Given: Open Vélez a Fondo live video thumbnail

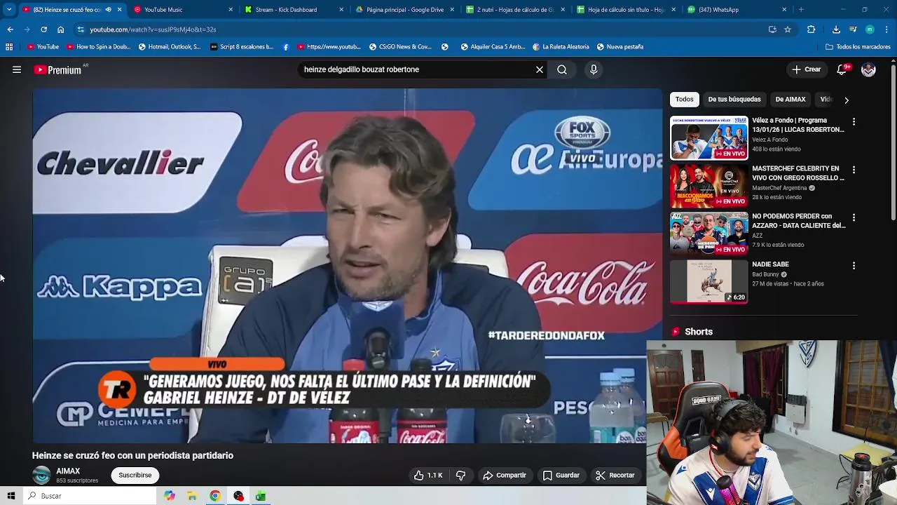Looking at the screenshot, I should tap(709, 138).
